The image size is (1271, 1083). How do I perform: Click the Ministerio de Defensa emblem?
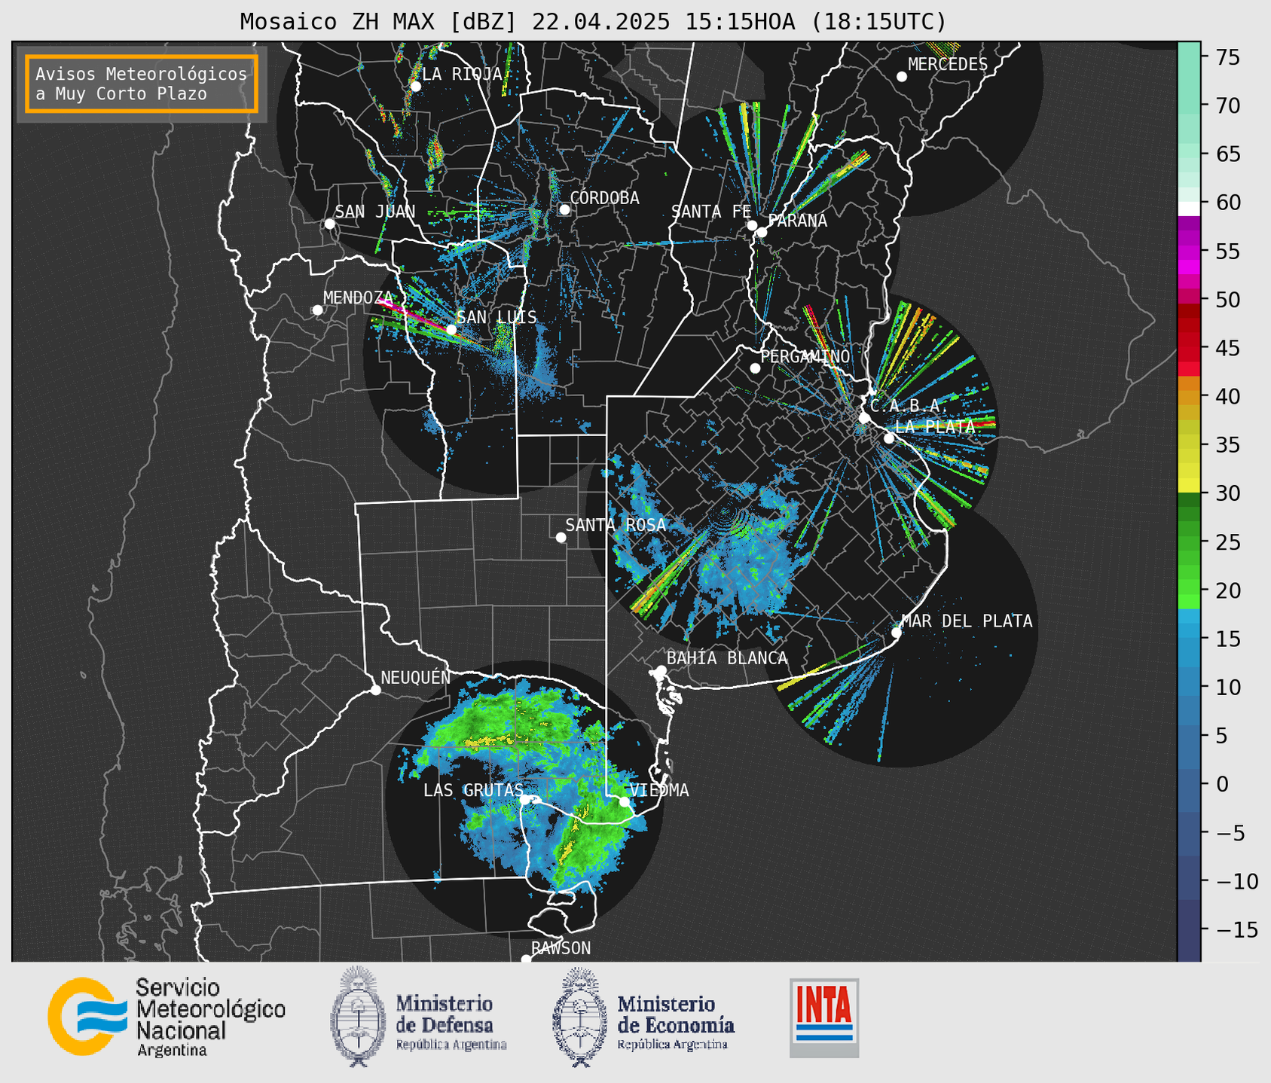tap(358, 1017)
